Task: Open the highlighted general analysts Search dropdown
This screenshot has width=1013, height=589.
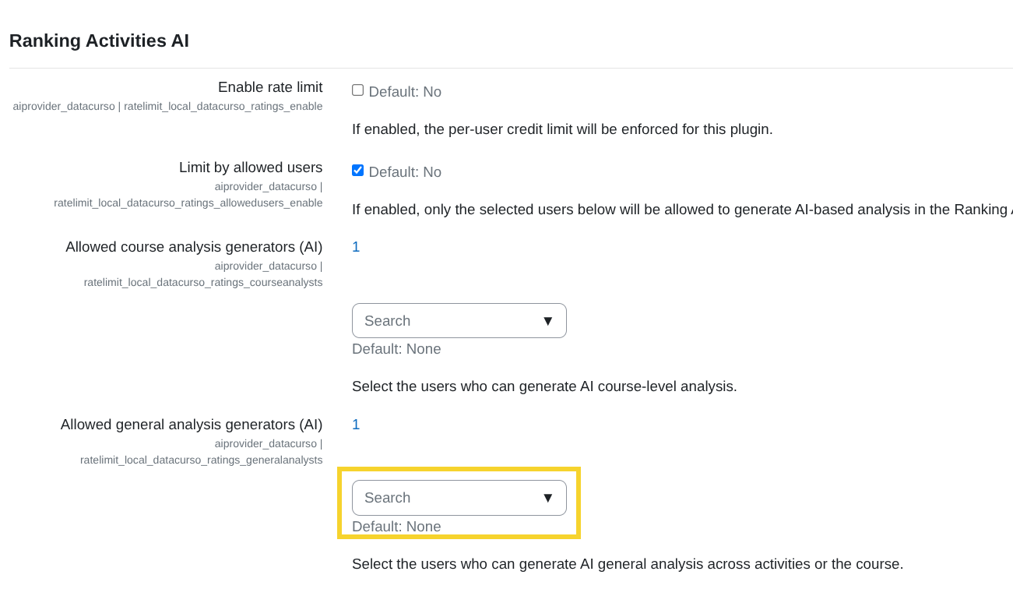Action: click(459, 497)
